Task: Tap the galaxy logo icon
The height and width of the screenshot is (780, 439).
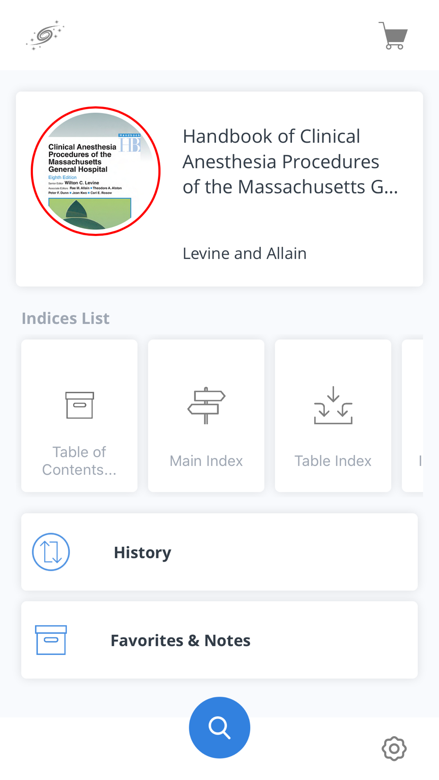Action: pos(45,35)
